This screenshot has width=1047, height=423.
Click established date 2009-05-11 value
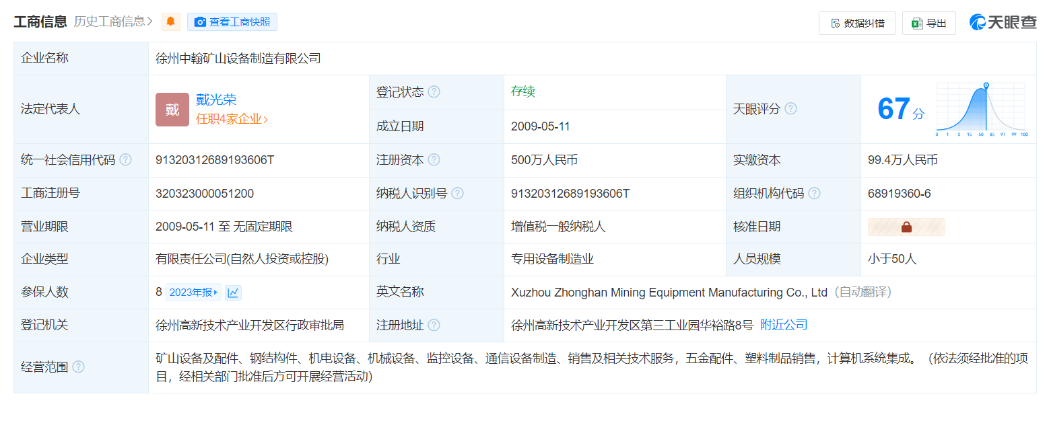click(x=540, y=126)
